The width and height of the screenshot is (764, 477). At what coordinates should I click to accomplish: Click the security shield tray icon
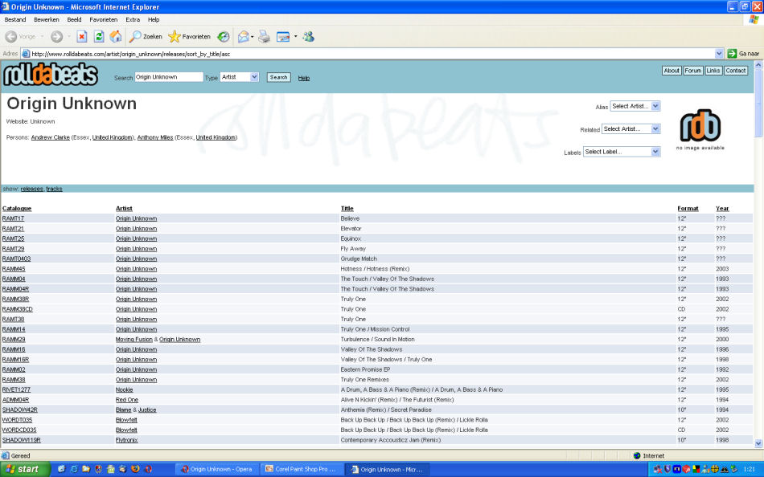pos(667,469)
